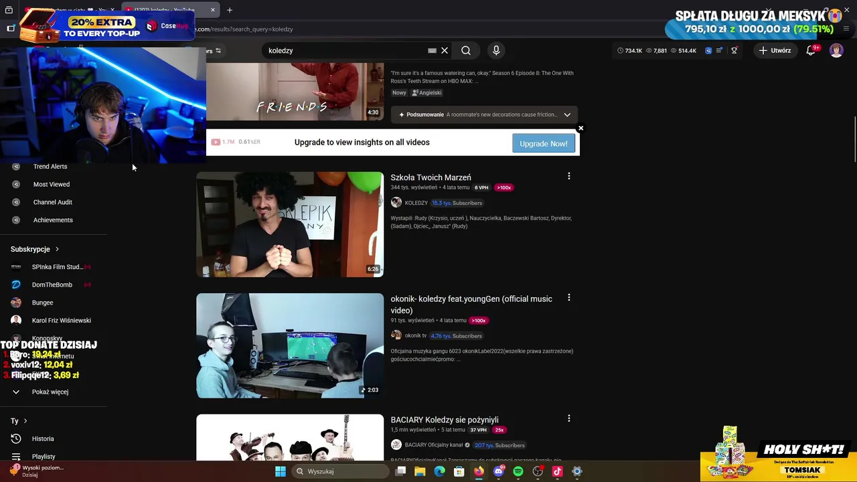Open the okonik- koledzy video thumbnail
The height and width of the screenshot is (482, 857).
(x=290, y=345)
